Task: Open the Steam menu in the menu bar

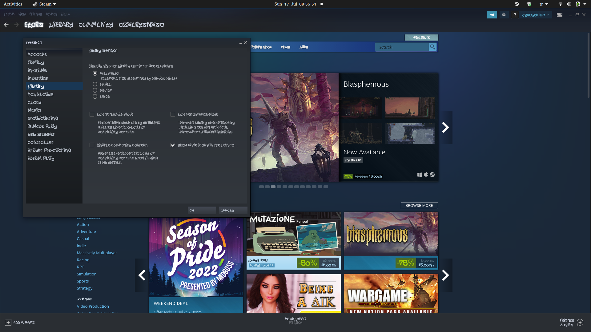Action: (9, 14)
